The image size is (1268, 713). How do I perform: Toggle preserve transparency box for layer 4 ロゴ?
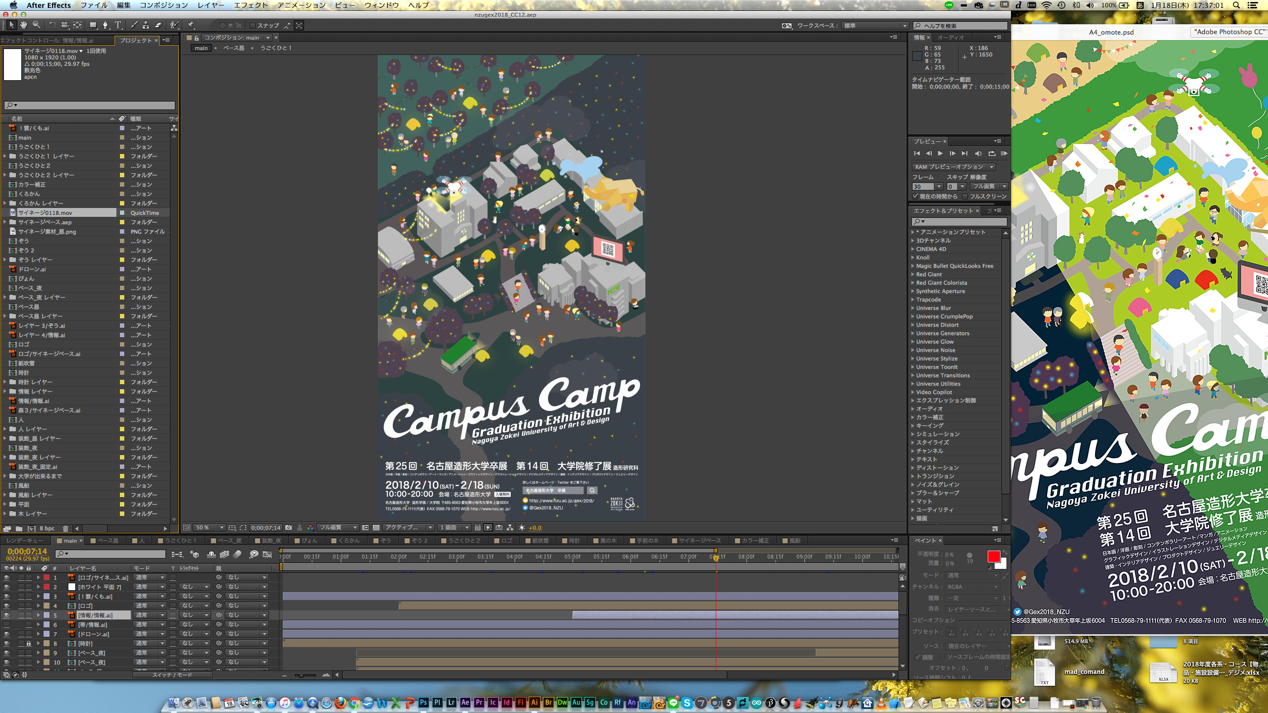173,606
